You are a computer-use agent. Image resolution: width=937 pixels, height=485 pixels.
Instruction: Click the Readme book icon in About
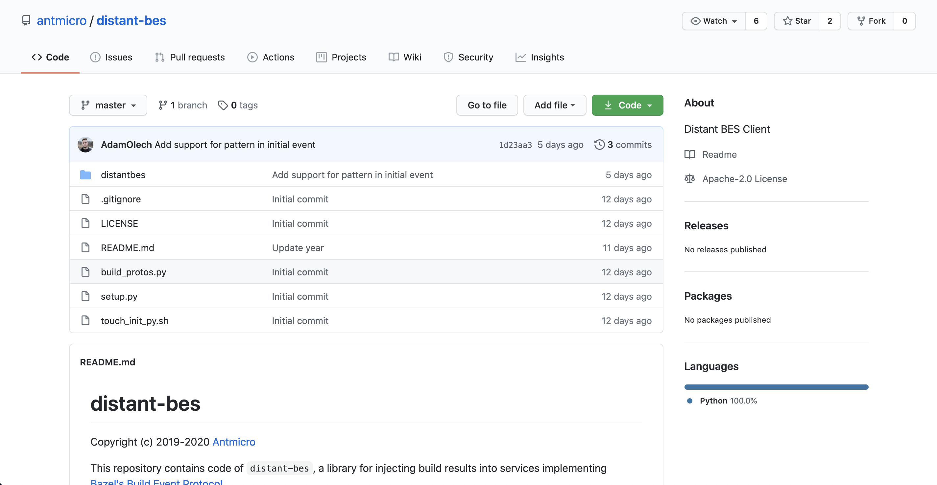pyautogui.click(x=689, y=154)
